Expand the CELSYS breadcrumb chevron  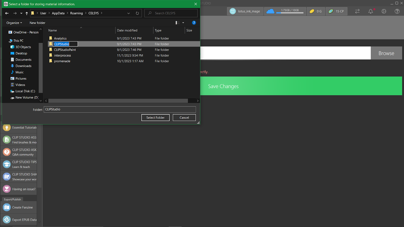[102, 13]
